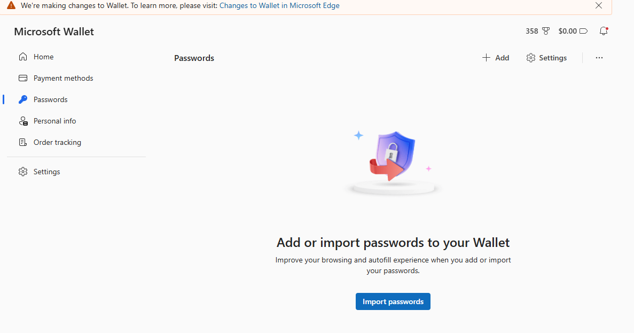Select the Home icon in the sidebar

[x=23, y=56]
